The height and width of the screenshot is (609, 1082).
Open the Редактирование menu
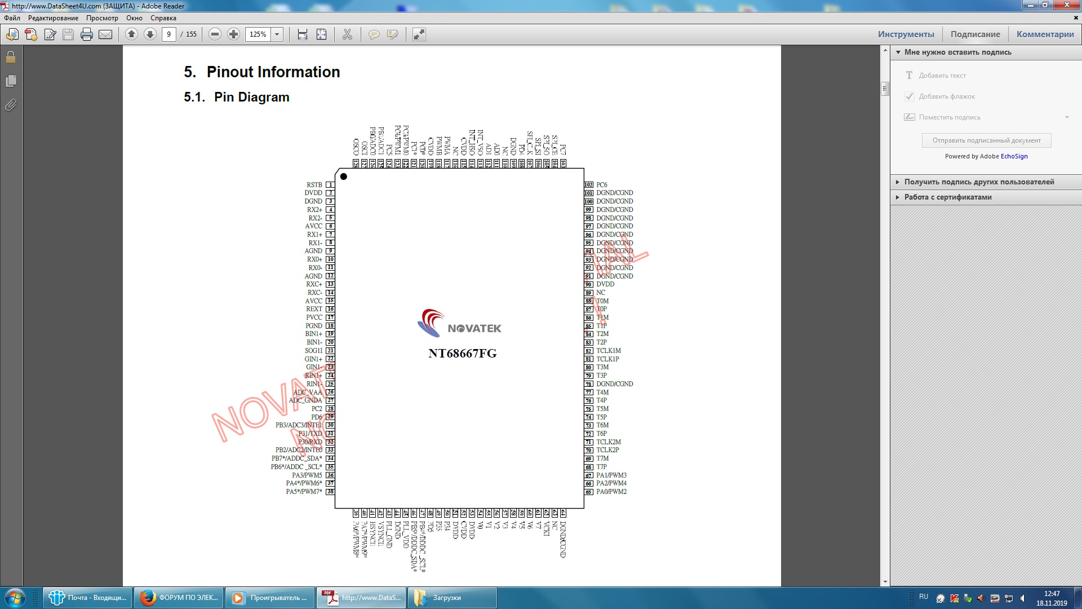click(54, 18)
